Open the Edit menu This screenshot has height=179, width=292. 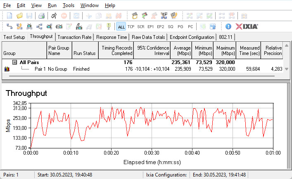click(x=21, y=5)
